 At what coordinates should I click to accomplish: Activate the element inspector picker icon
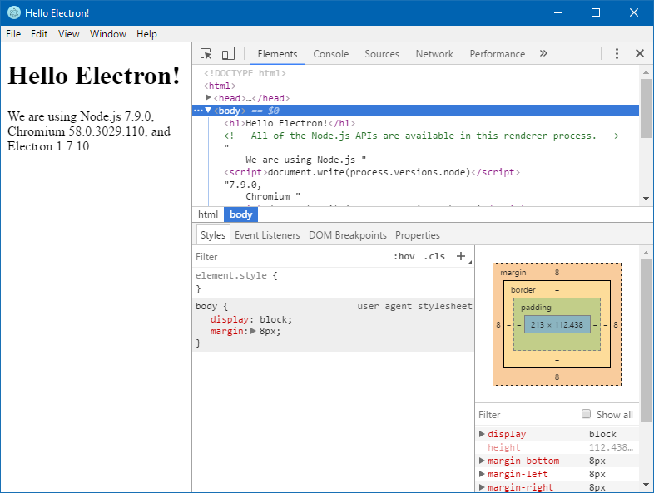206,54
